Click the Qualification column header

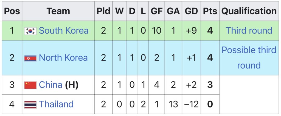[x=249, y=11]
